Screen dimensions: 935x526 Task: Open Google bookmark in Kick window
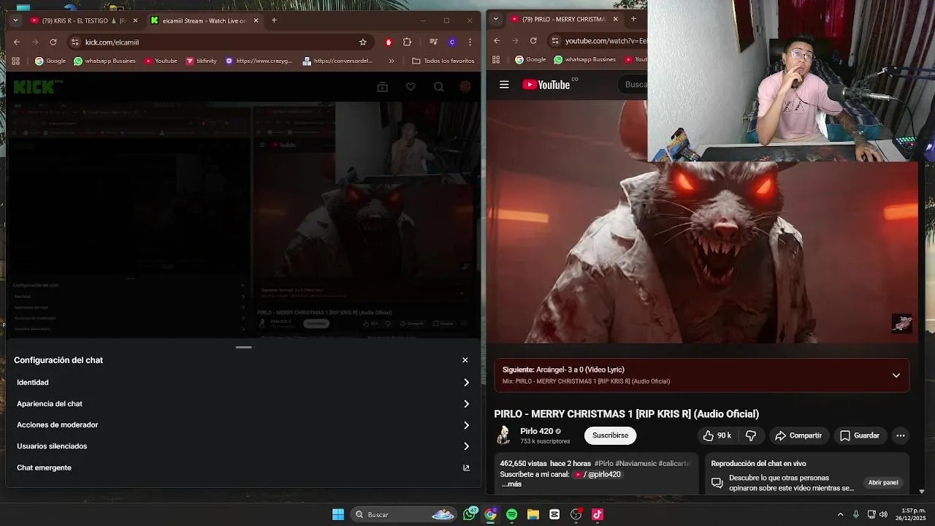[x=50, y=61]
